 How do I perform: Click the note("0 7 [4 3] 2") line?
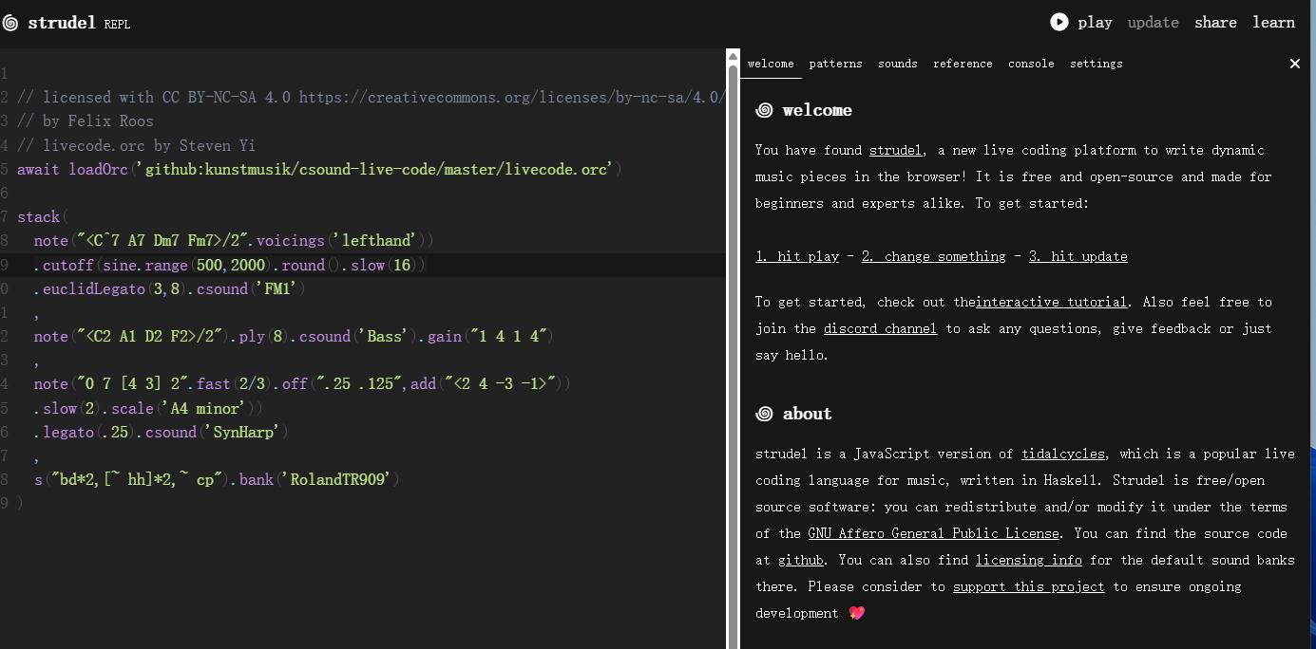click(x=302, y=383)
